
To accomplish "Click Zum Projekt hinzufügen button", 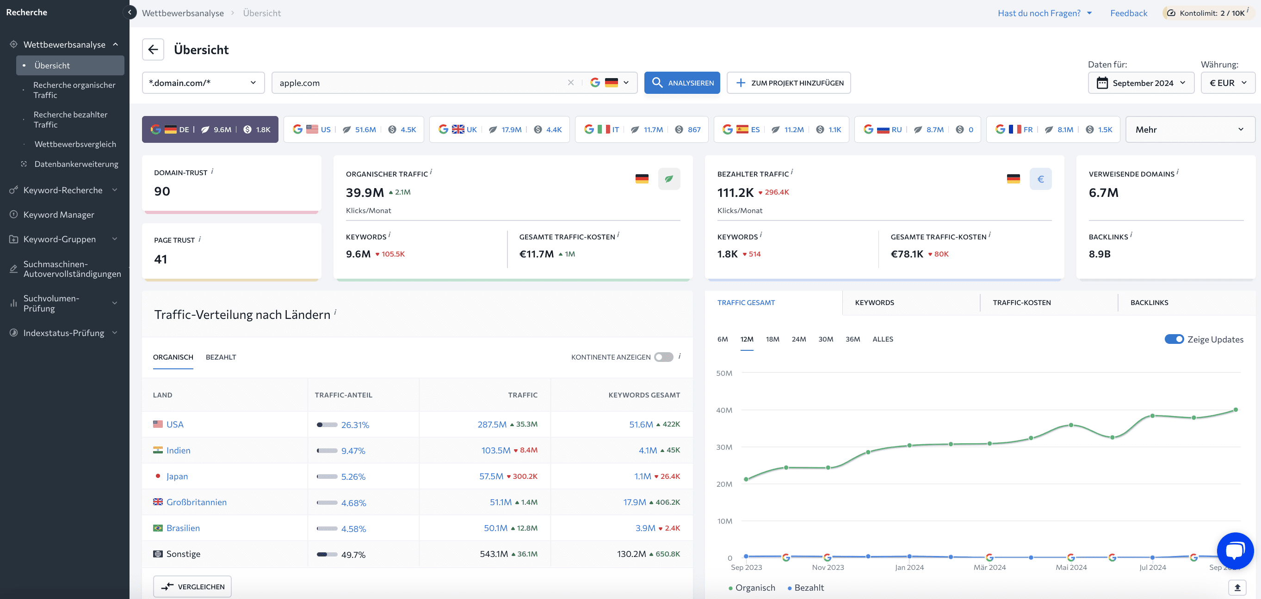I will click(x=789, y=83).
